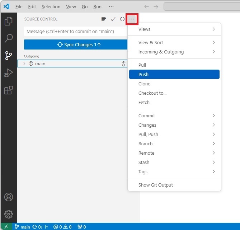Open the Accounts menu icon
Screen dimensions: 240x230
[x=9, y=197]
